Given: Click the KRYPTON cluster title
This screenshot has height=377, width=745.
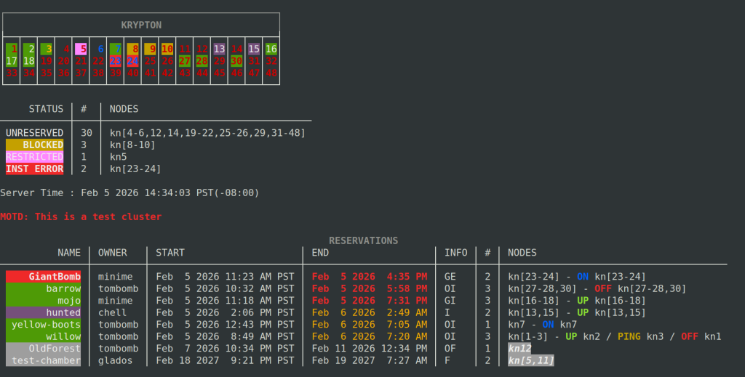Looking at the screenshot, I should [141, 25].
